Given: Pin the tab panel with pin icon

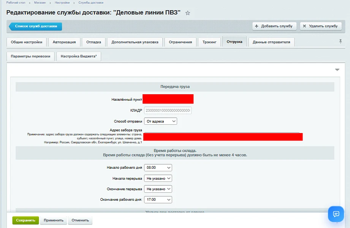Looking at the screenshot, I should (x=340, y=41).
